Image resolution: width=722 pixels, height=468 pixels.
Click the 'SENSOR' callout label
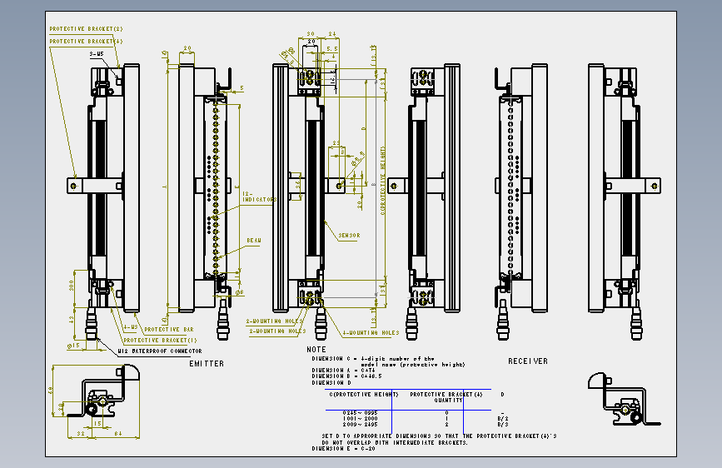pyautogui.click(x=350, y=236)
